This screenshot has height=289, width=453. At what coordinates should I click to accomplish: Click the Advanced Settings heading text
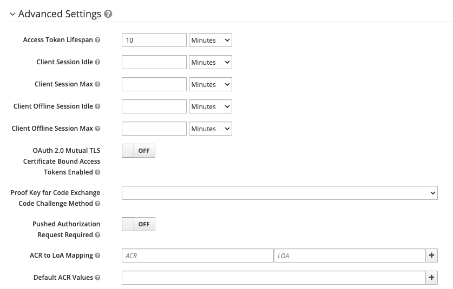(60, 14)
